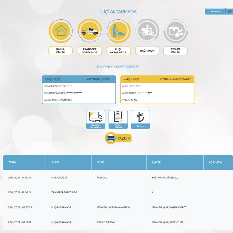Click the Kabul Edildi house icon
233x233 pixels.
click(x=61, y=31)
